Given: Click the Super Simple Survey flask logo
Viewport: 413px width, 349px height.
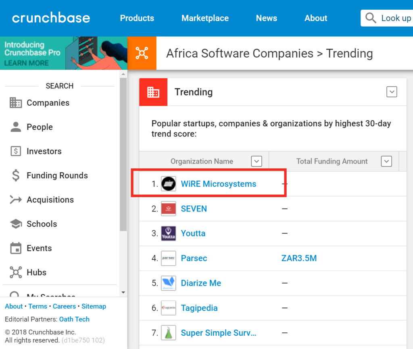Looking at the screenshot, I should [x=169, y=333].
